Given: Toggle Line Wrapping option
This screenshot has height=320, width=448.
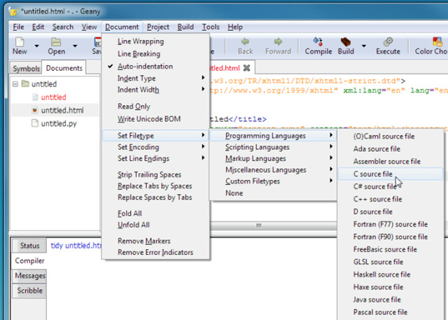Looking at the screenshot, I should [x=155, y=41].
